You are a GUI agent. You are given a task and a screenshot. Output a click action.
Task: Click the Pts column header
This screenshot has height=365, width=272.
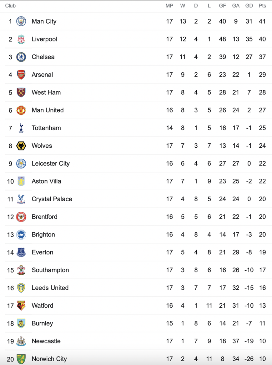point(263,6)
